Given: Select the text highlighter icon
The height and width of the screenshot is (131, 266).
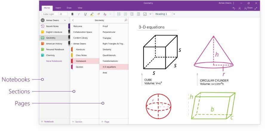Looking at the screenshot, I should point(92,14).
